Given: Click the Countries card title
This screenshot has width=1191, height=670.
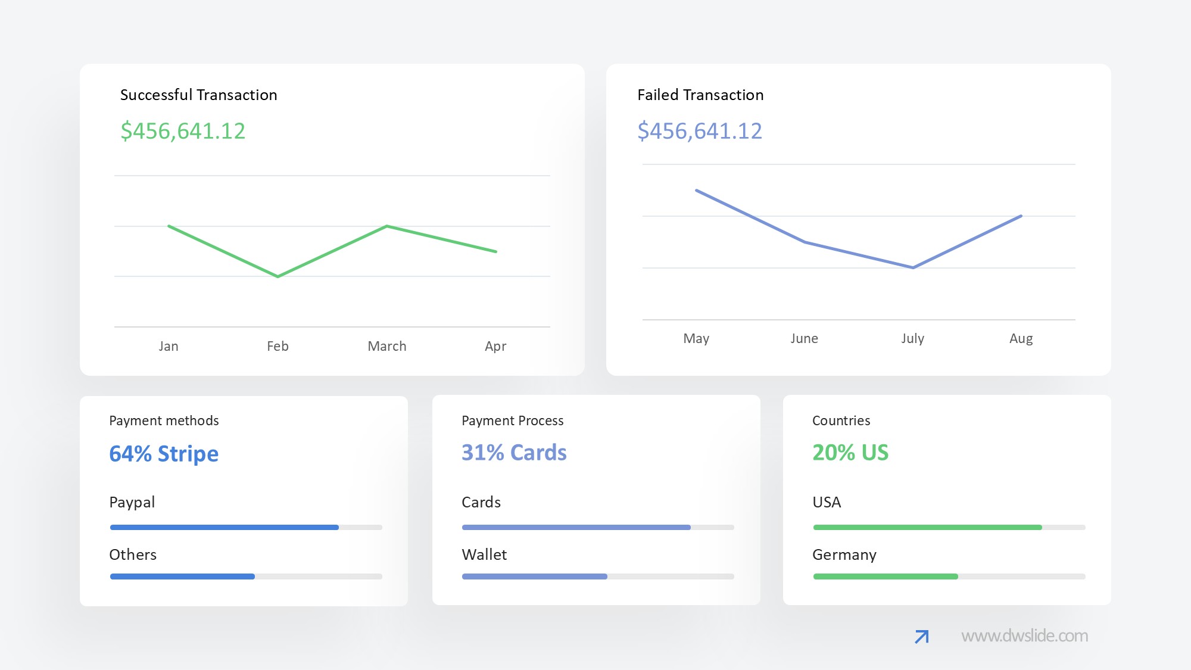Looking at the screenshot, I should tap(841, 420).
